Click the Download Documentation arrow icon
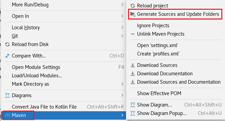 point(133,74)
